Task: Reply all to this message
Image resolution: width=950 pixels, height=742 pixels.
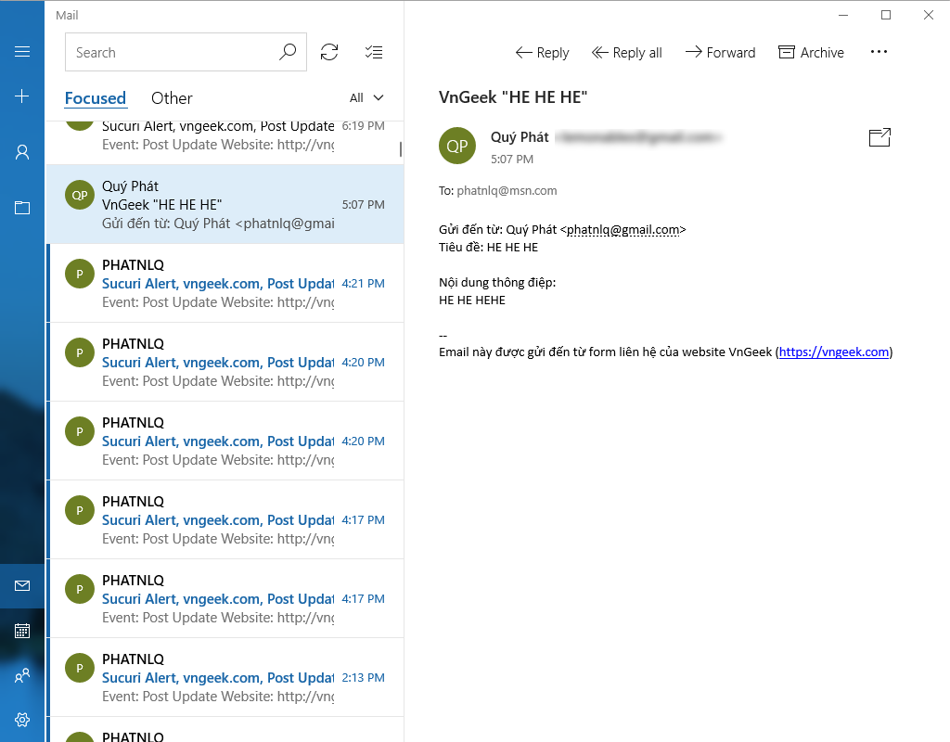Action: point(626,53)
